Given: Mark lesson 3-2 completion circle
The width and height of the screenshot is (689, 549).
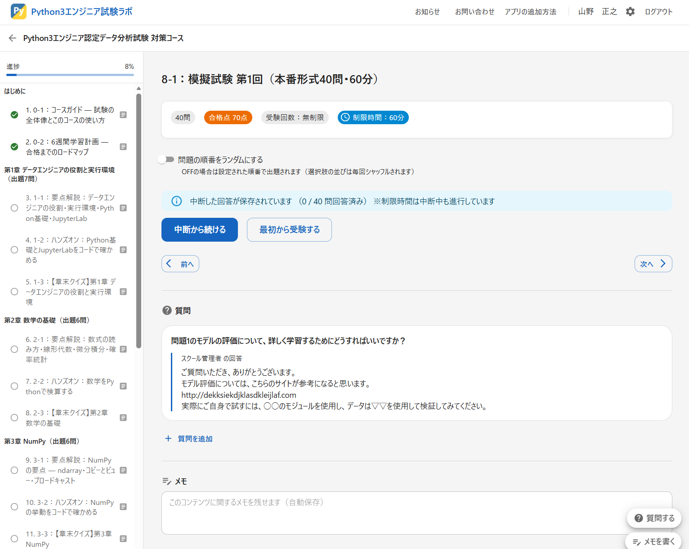Looking at the screenshot, I should (x=14, y=507).
